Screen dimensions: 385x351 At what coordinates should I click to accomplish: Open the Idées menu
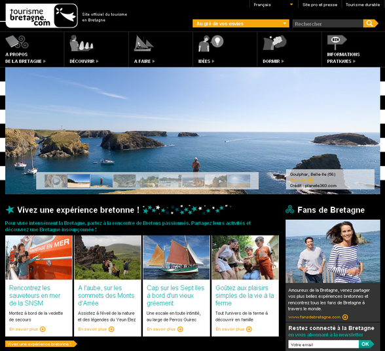(x=206, y=61)
